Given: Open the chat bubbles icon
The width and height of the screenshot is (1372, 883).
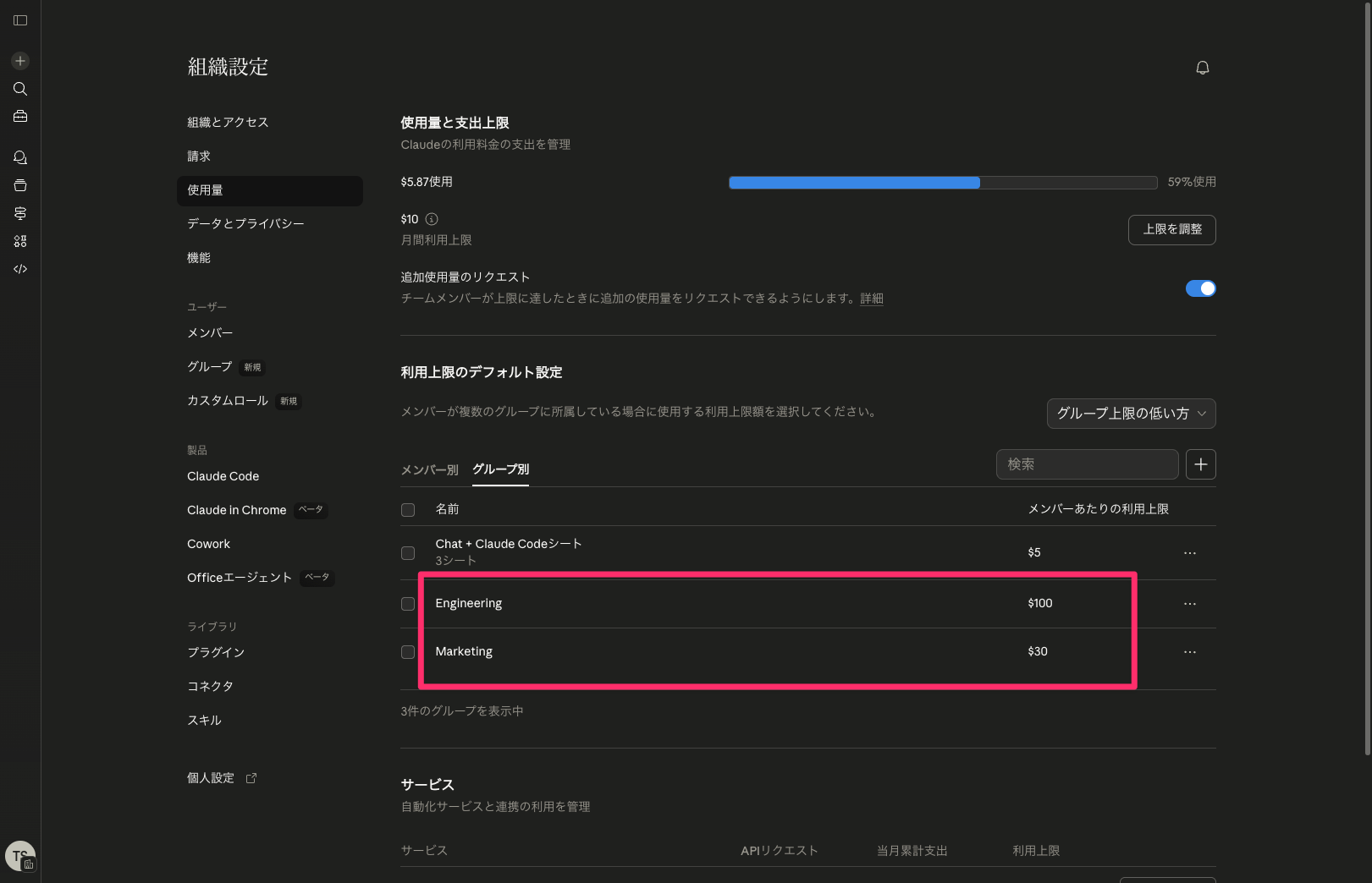Looking at the screenshot, I should click(19, 157).
